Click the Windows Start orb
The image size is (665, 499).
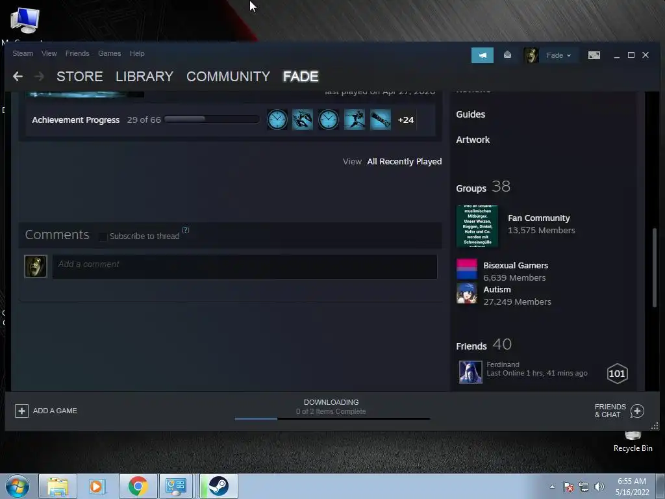point(18,486)
